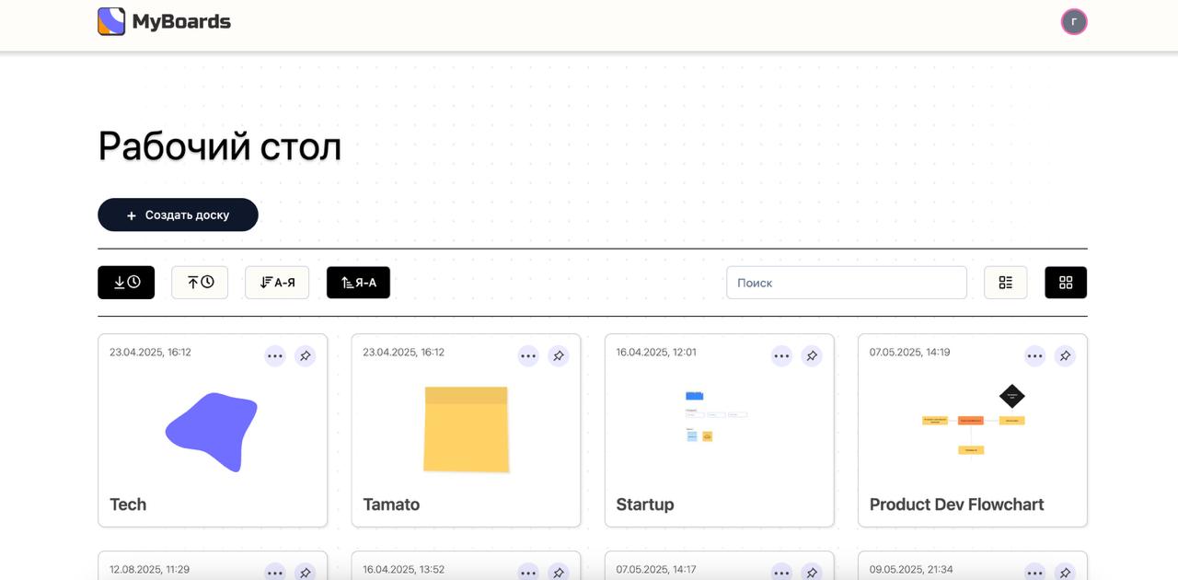Sort boards in reverse order Я-А
This screenshot has height=580, width=1178.
click(x=358, y=283)
